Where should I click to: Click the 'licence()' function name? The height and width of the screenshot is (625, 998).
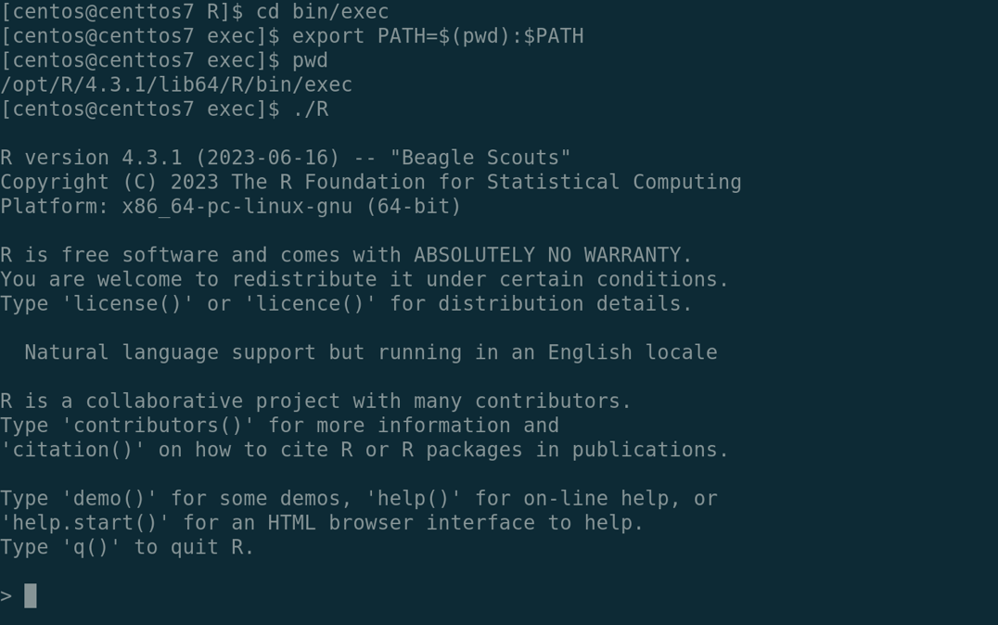click(310, 303)
